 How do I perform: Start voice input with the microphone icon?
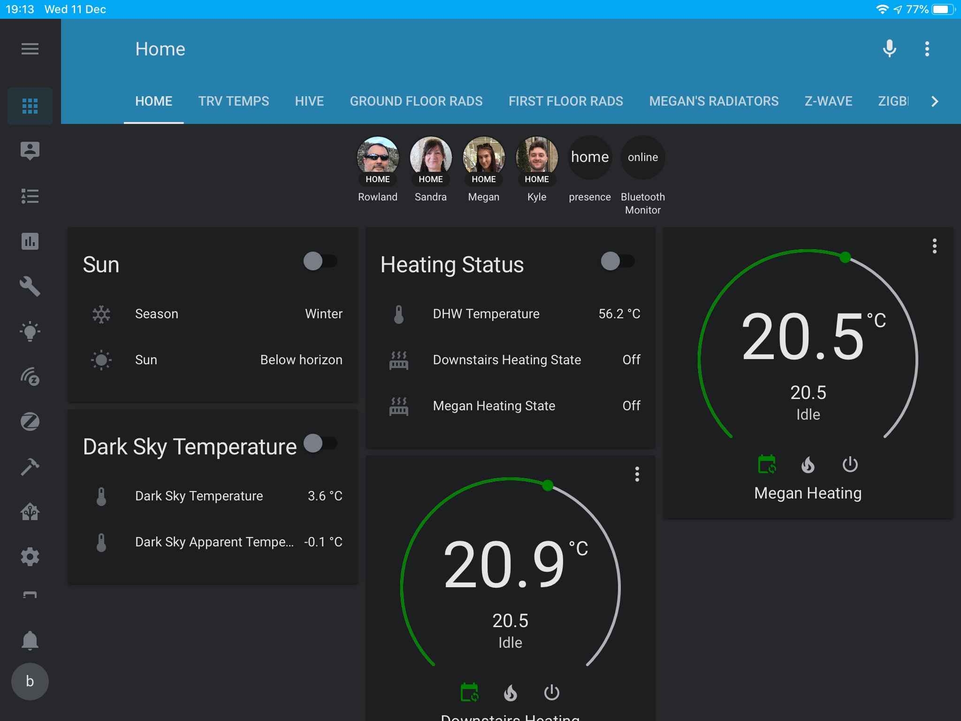[x=889, y=49]
